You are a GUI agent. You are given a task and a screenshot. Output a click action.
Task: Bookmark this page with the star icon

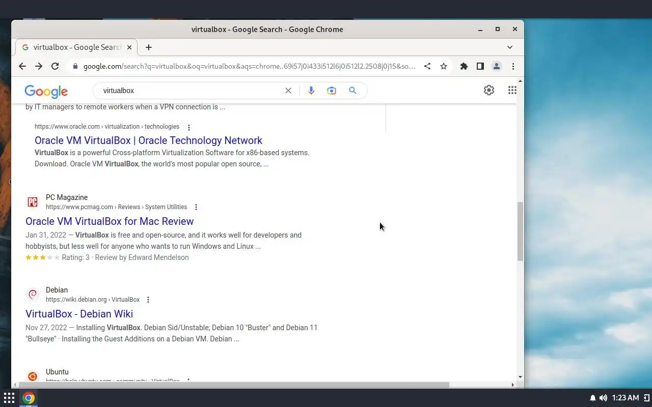[444, 66]
